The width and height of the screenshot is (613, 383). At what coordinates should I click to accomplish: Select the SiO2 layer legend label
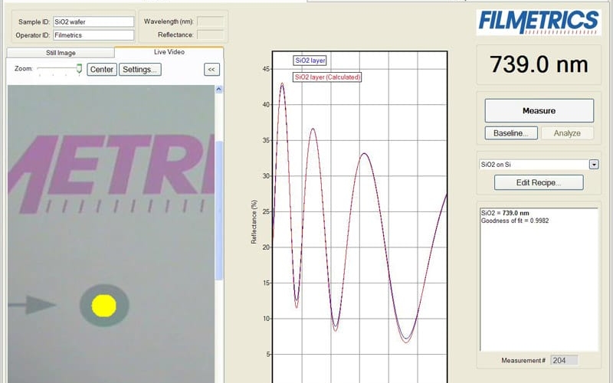pos(312,60)
